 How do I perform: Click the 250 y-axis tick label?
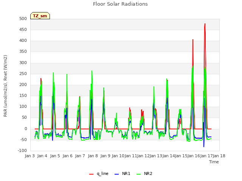(23, 74)
